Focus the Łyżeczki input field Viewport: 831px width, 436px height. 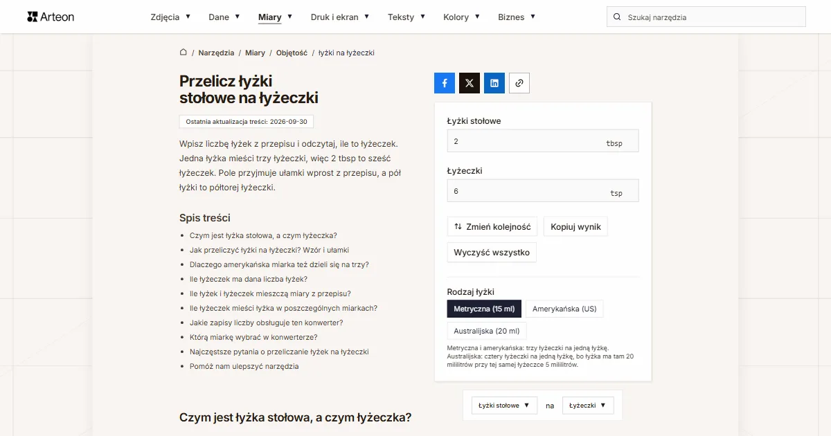pos(543,191)
